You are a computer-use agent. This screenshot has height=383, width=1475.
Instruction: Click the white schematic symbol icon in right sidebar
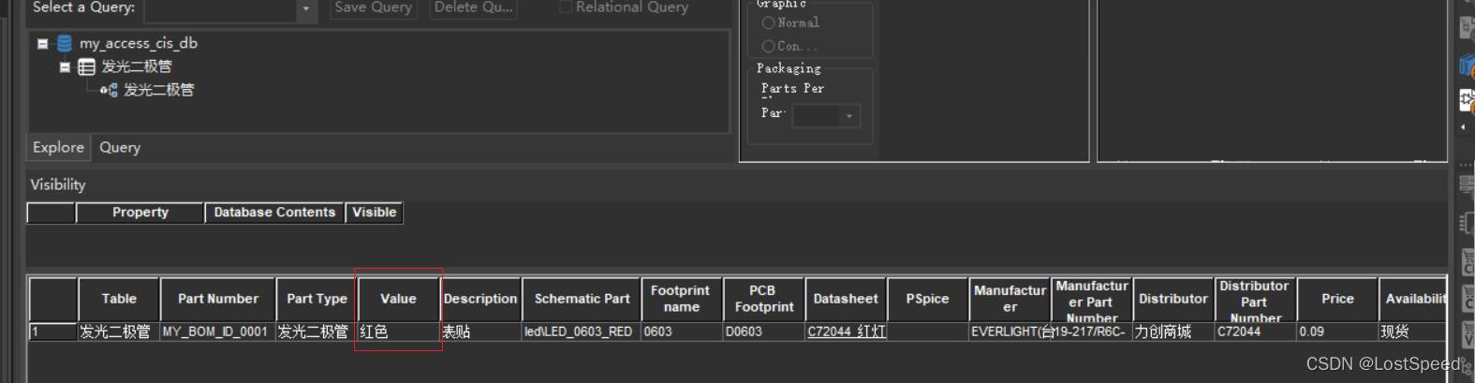(x=1467, y=99)
